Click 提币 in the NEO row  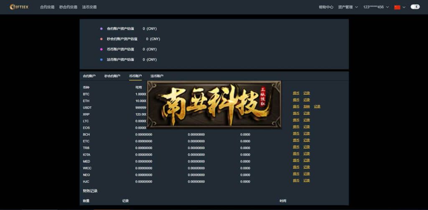tap(296, 174)
